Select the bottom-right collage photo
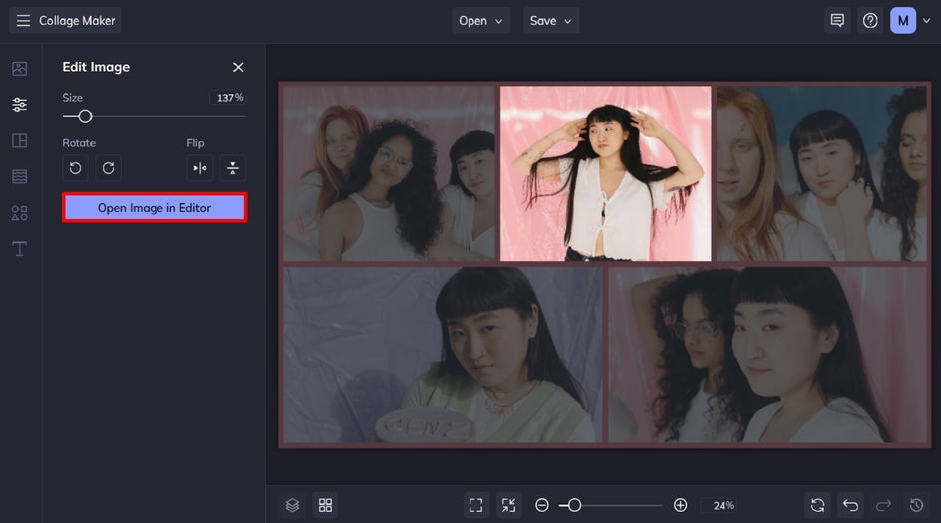The height and width of the screenshot is (523, 941). [768, 355]
